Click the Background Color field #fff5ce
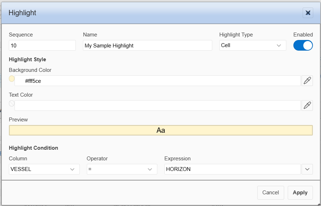The image size is (321, 206). (158, 81)
